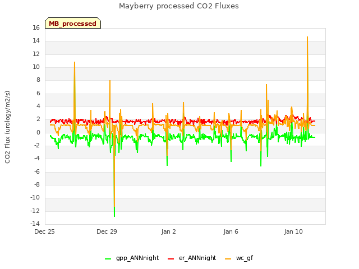Click the orange spike peak near 11
The height and width of the screenshot is (269, 359).
click(75, 62)
